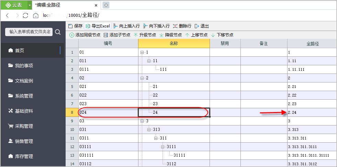337x167 pixels.
Task: Exit editing with 退出
Action: [x=202, y=26]
